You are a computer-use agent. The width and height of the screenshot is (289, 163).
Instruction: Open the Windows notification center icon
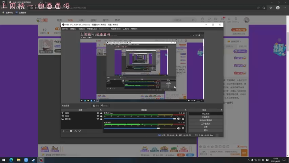pos(284,160)
